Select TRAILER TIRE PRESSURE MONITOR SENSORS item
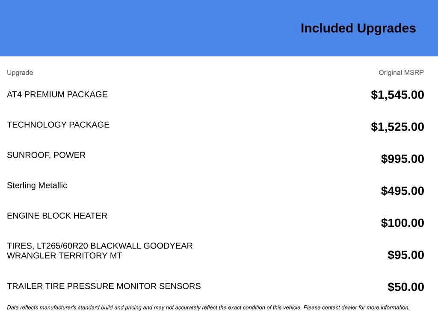This screenshot has height=328, width=438. 104,286
